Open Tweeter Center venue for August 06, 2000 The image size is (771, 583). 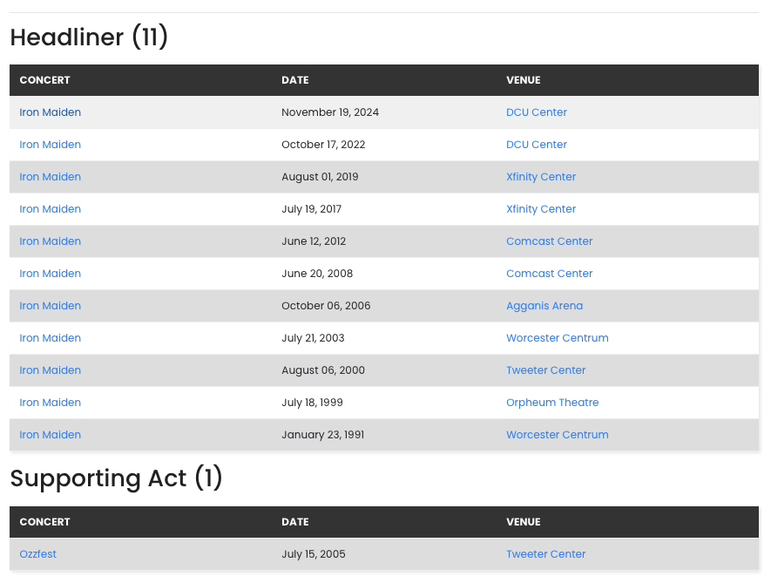pyautogui.click(x=545, y=370)
